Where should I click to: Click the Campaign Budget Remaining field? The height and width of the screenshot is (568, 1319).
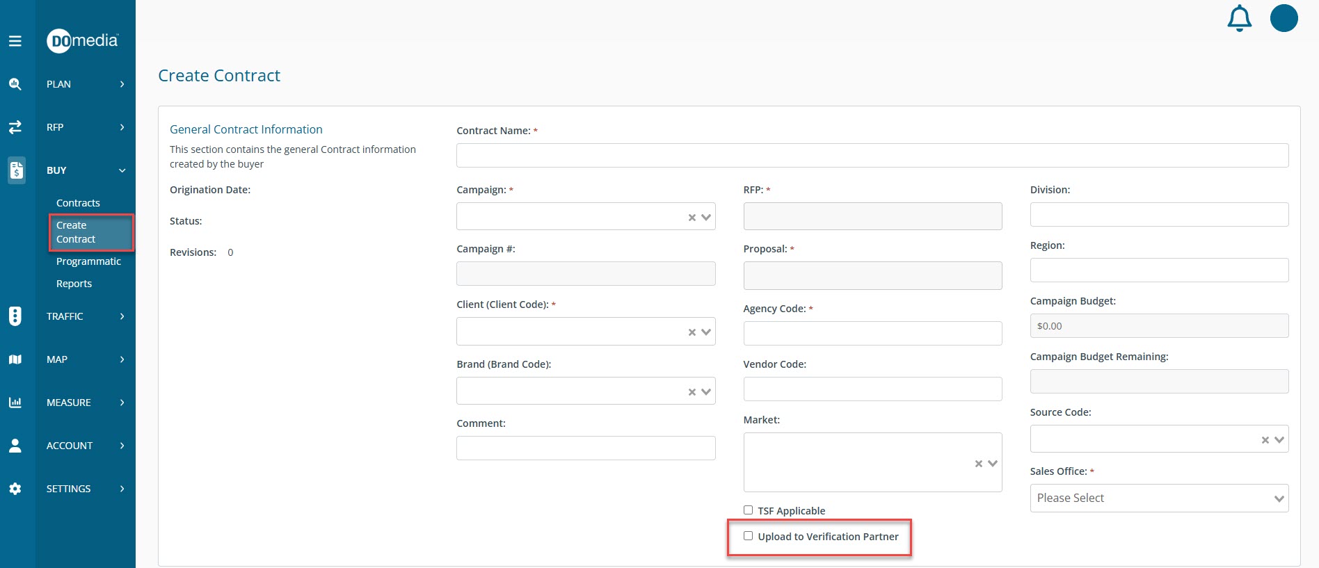point(1159,381)
